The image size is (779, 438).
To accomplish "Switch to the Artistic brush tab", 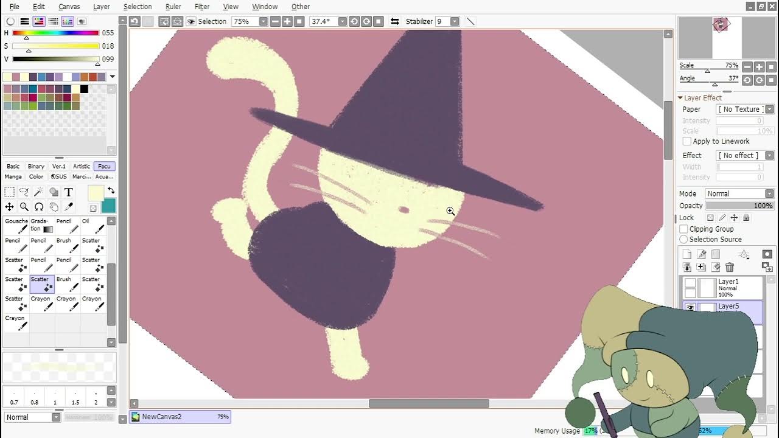I will (82, 166).
